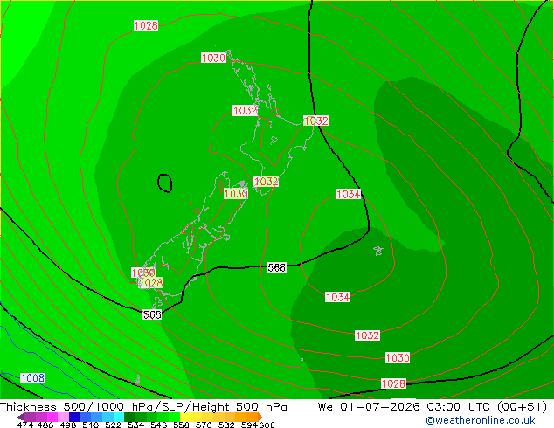Click the 546 legend value
This screenshot has height=428, width=554.
point(158,425)
